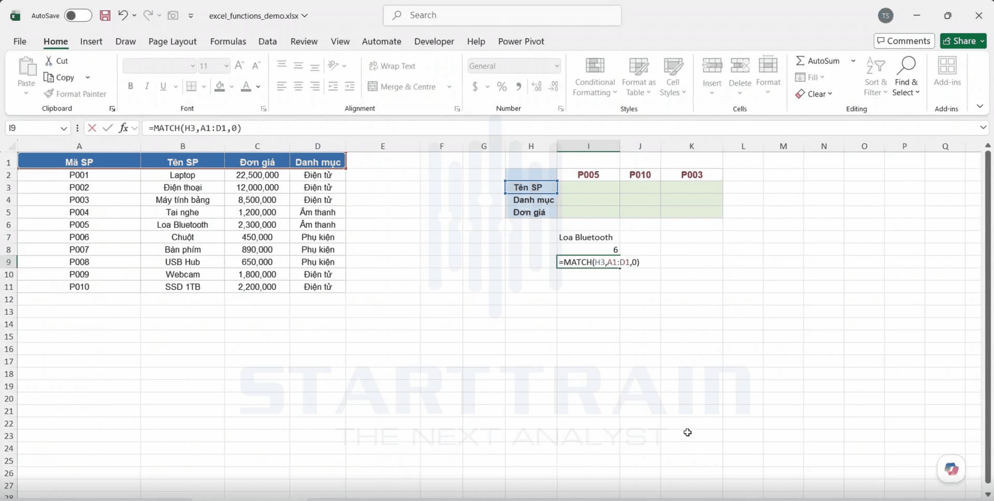This screenshot has height=501, width=994.
Task: Open the Formulas tab
Action: click(x=228, y=41)
